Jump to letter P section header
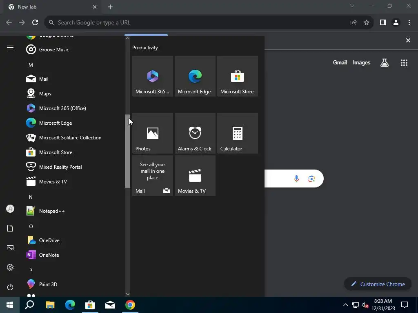 tap(31, 271)
